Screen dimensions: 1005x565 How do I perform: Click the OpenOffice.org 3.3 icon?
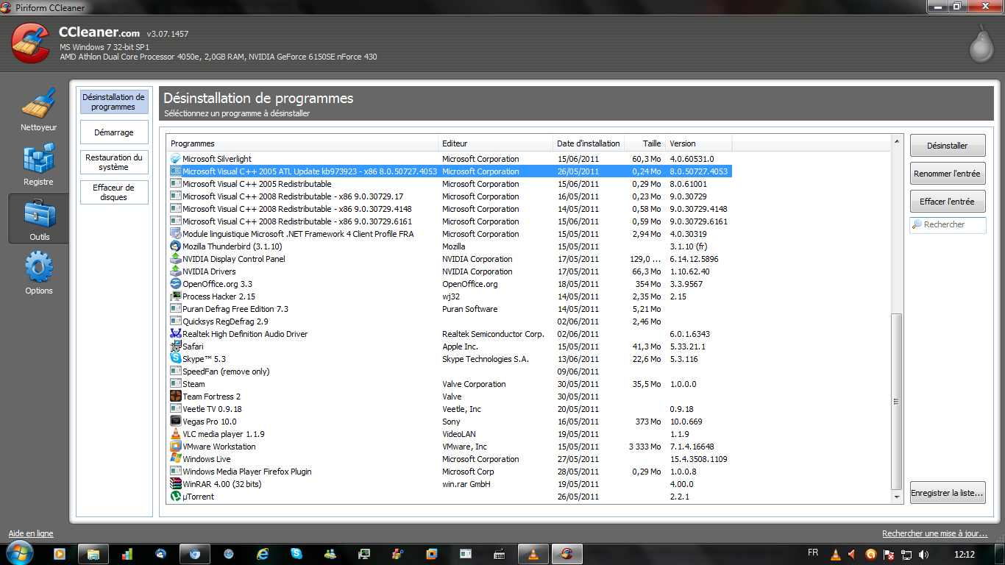click(176, 284)
